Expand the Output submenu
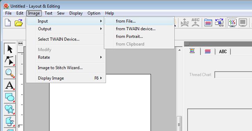This screenshot has width=252, height=131. coord(66,29)
